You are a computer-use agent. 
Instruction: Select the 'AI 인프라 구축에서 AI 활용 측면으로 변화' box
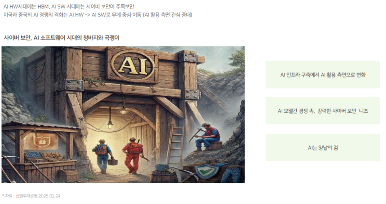(322, 75)
